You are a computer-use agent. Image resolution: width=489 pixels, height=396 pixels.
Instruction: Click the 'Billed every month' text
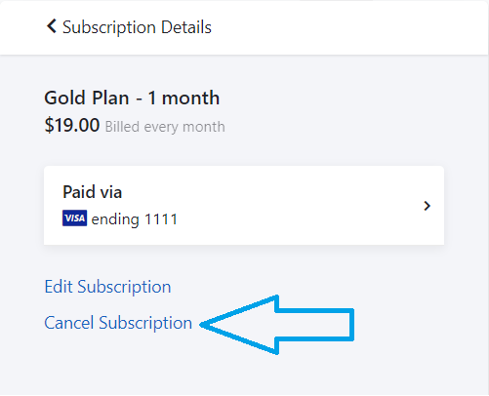(x=165, y=127)
